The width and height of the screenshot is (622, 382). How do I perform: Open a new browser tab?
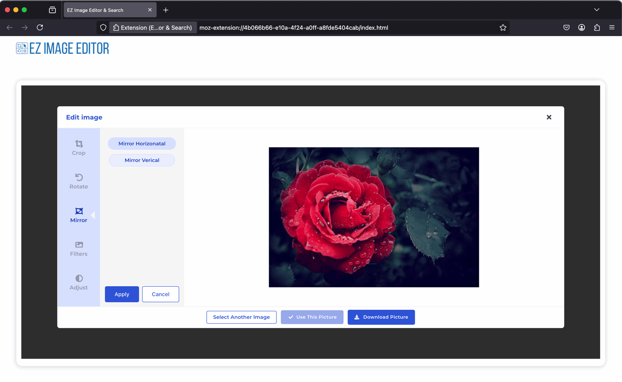(x=166, y=10)
